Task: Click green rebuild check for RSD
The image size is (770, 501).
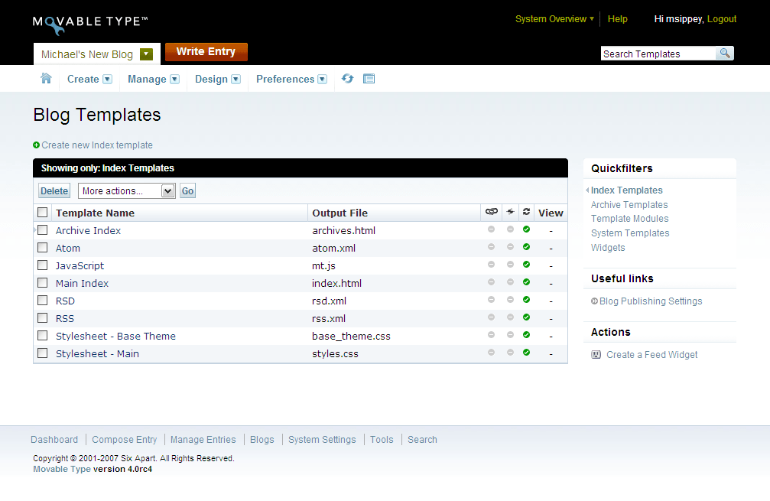Action: click(x=526, y=300)
